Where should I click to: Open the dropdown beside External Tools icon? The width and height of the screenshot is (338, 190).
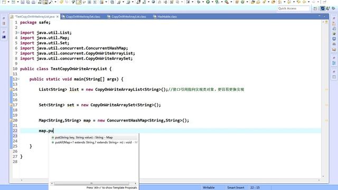click(x=231, y=2)
